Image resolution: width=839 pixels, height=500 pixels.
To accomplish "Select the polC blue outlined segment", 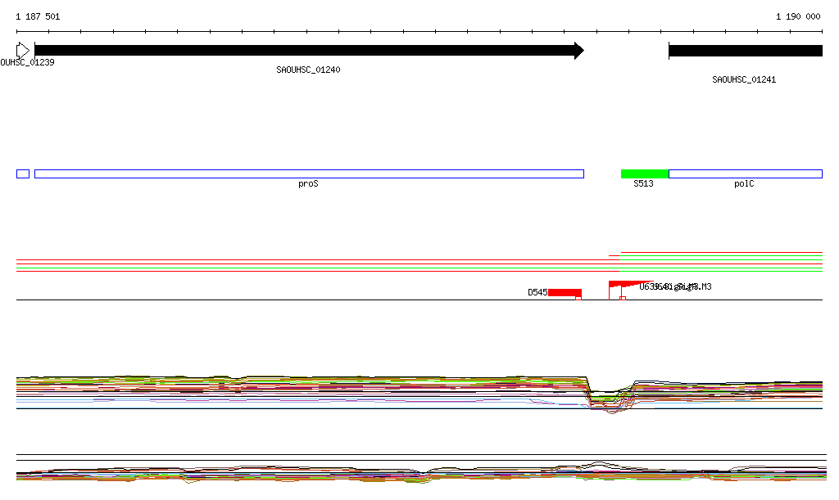I will [746, 173].
